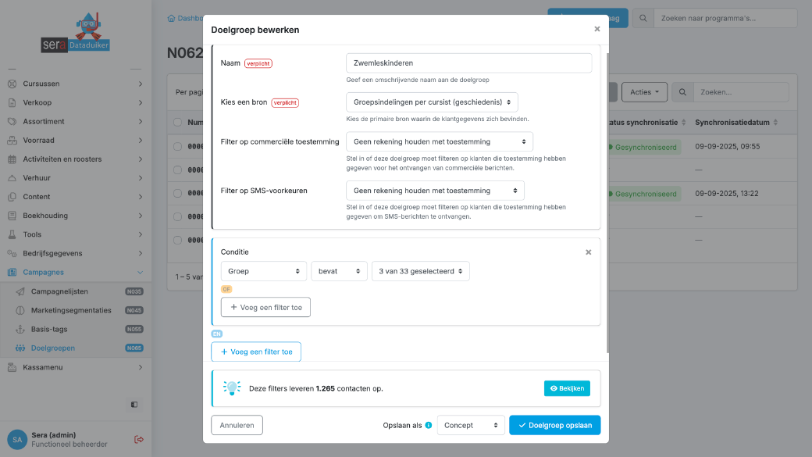This screenshot has width=812, height=457.
Task: Remove the Conditie block with its X
Action: pos(588,252)
